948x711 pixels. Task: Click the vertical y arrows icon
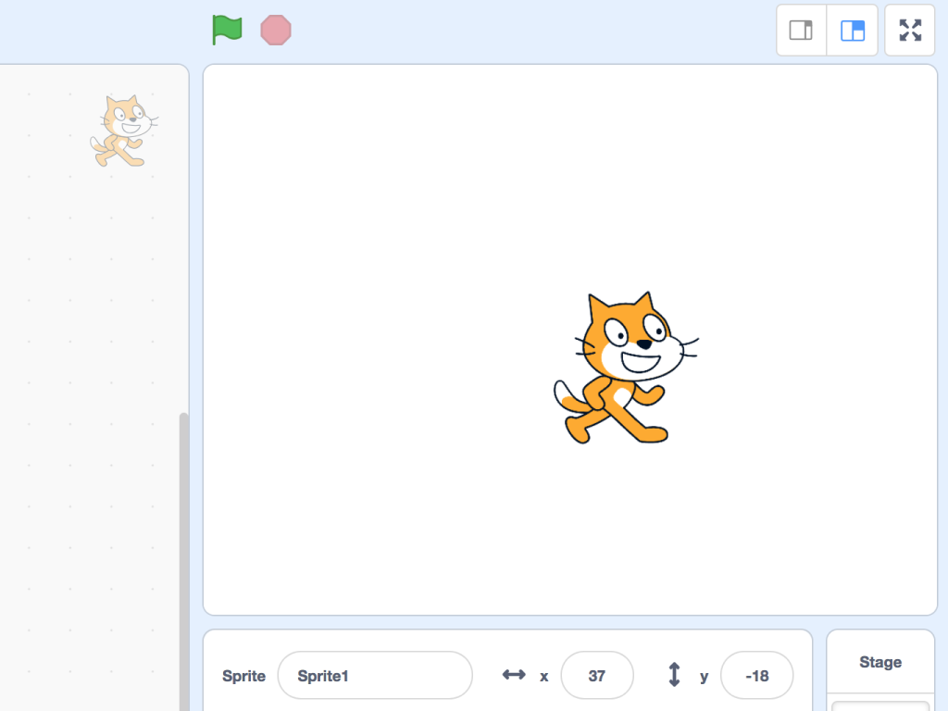click(x=674, y=675)
